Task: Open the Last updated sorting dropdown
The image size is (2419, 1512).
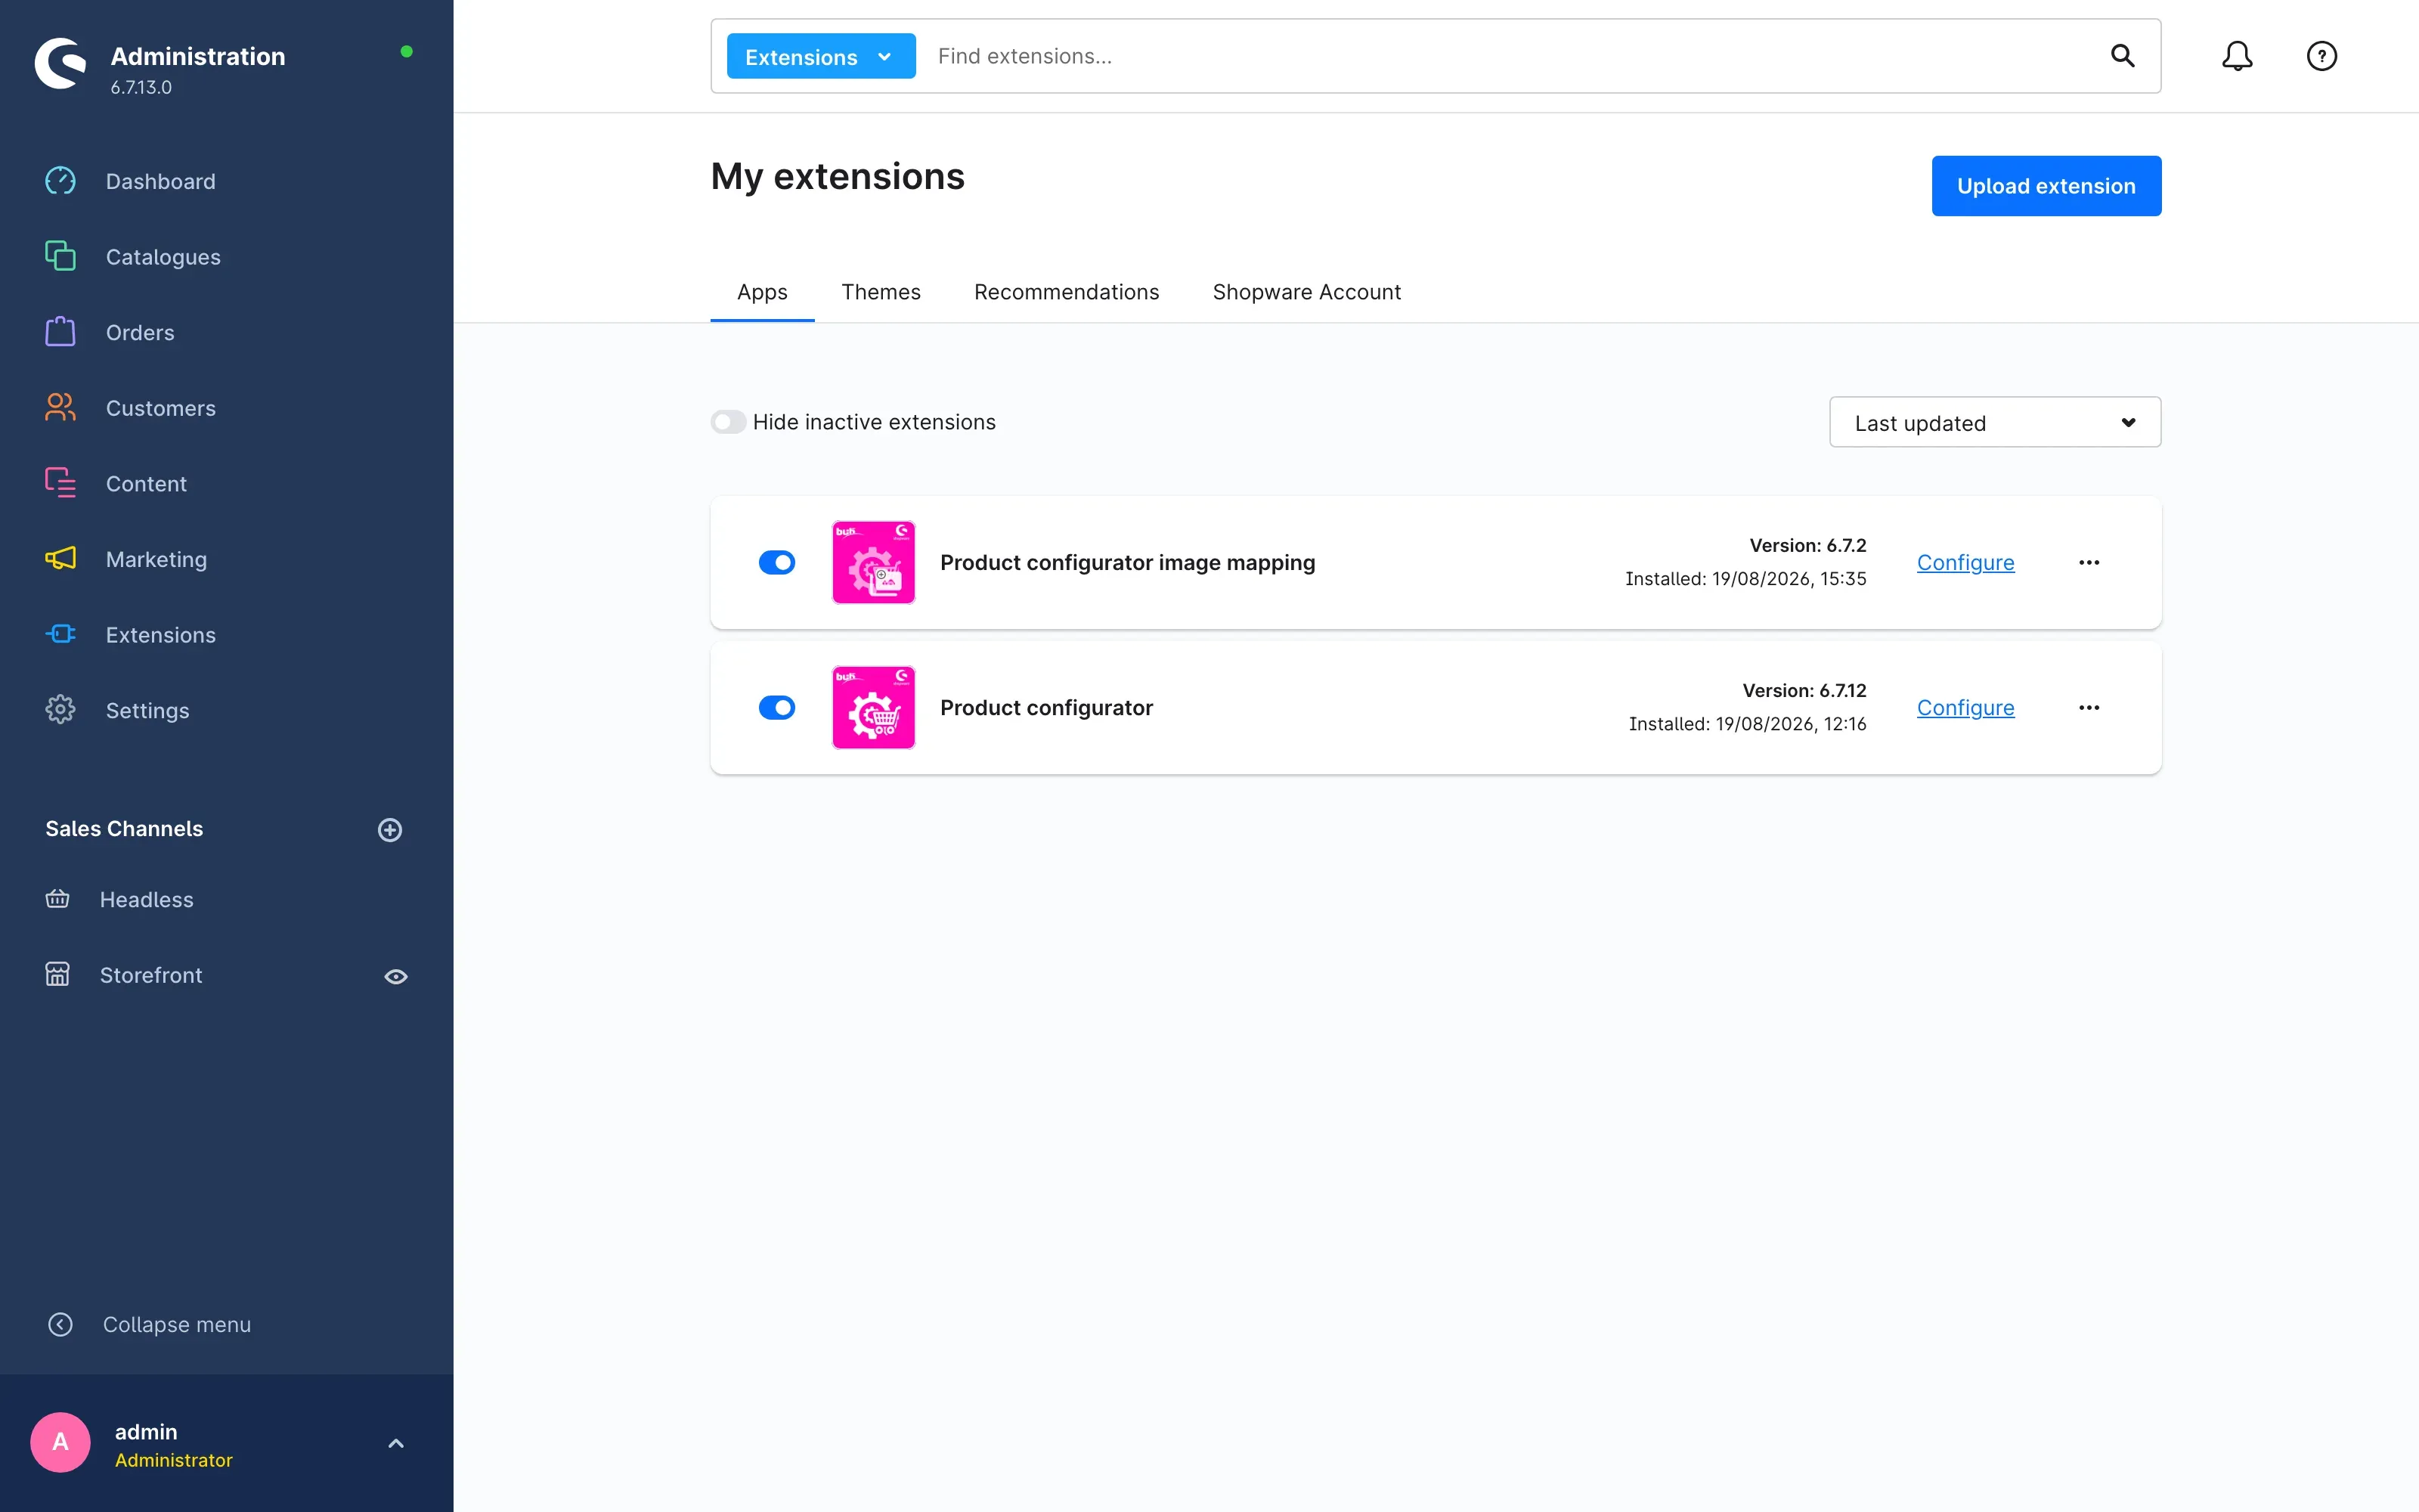Action: [1994, 422]
